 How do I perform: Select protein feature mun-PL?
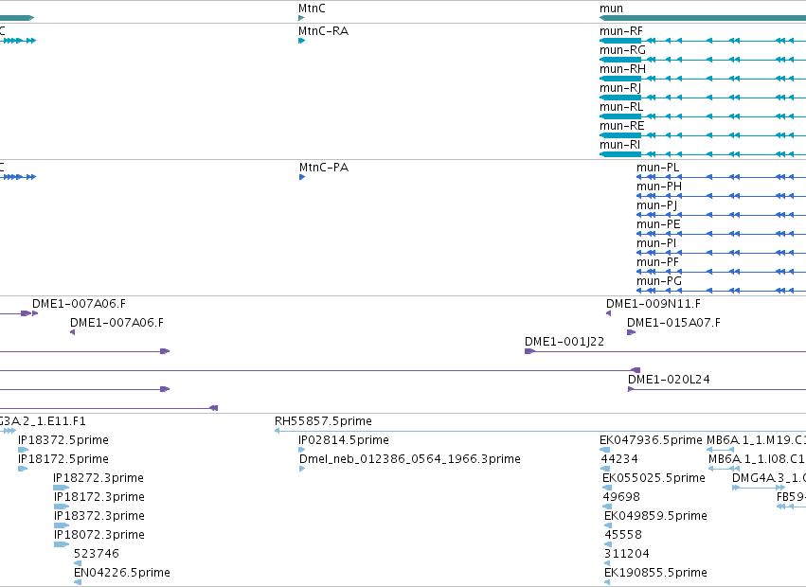658,168
